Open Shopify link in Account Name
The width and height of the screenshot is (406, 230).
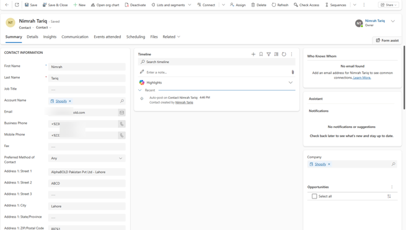pyautogui.click(x=61, y=101)
